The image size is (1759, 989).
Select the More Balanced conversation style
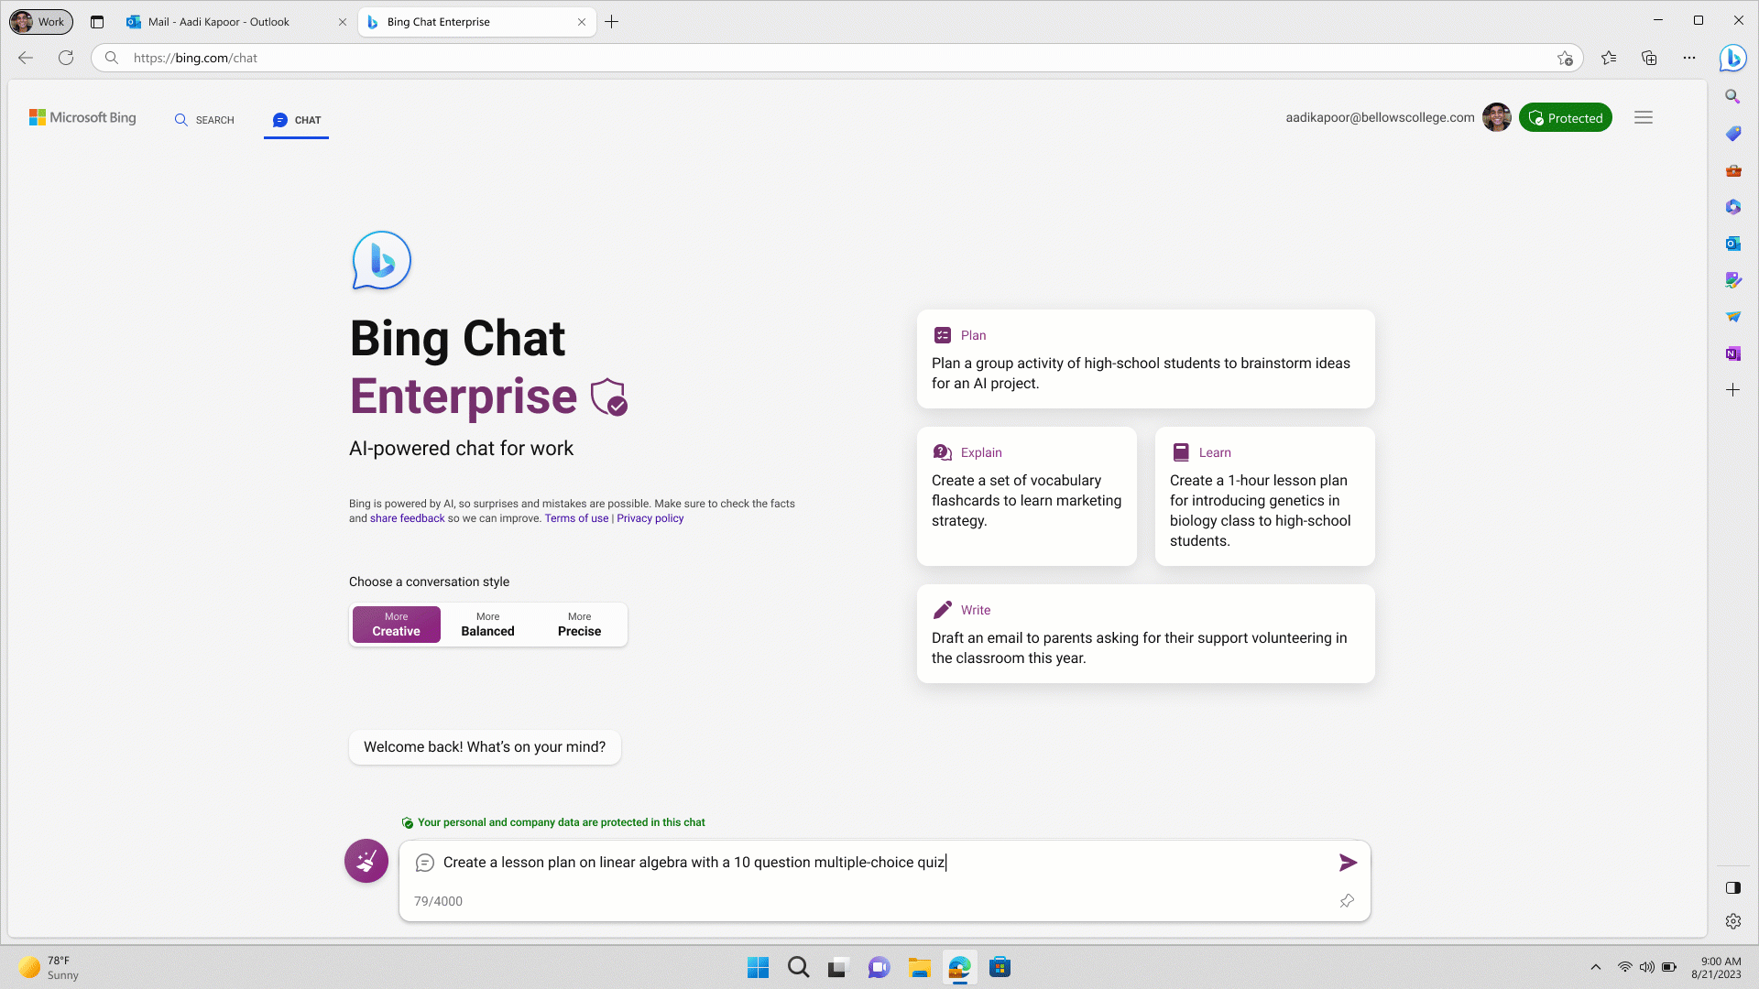(x=486, y=624)
